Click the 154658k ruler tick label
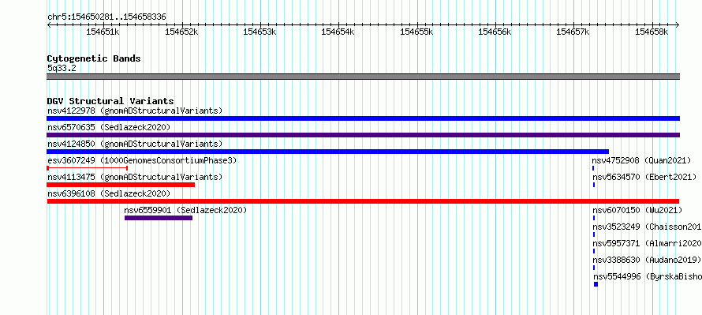The width and height of the screenshot is (702, 315). click(x=652, y=32)
